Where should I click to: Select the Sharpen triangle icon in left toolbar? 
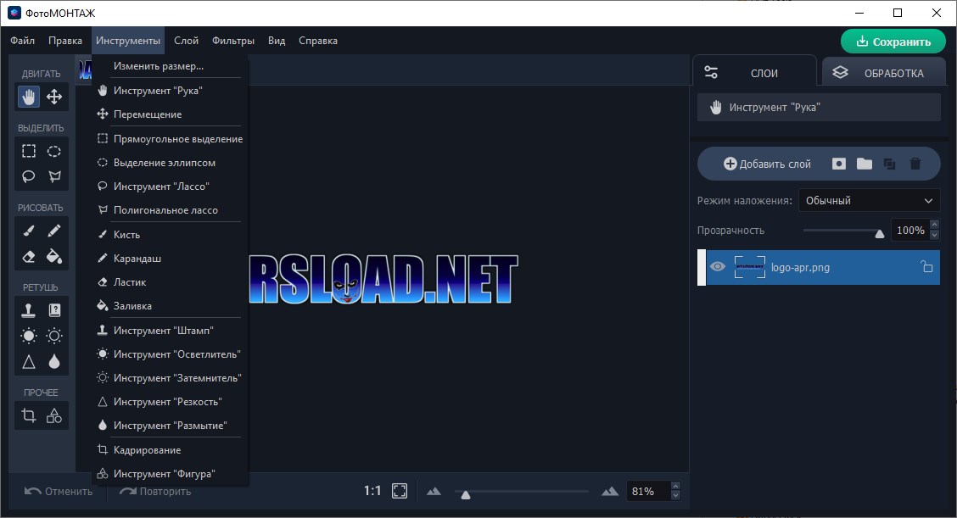click(29, 362)
